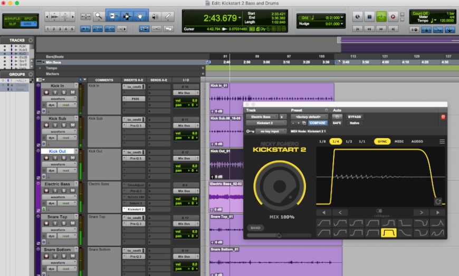The image size is (459, 276).
Task: Recall zoom preset 3
Action: coord(60,29)
